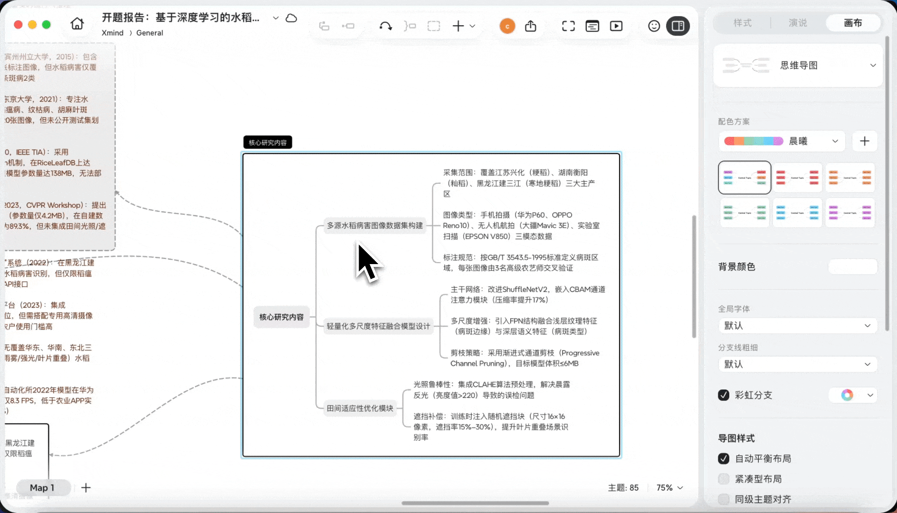This screenshot has width=897, height=513.
Task: Select topic 多源水稻病害图像数据集构建
Action: coord(374,226)
